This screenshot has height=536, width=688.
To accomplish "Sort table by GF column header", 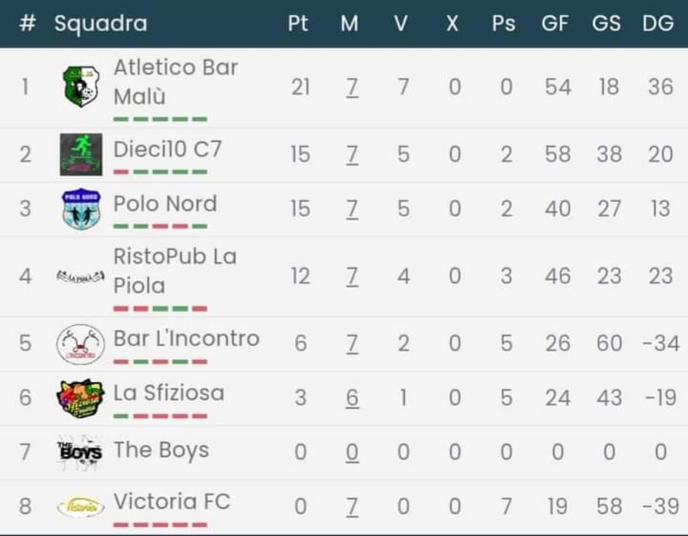I will 555,23.
